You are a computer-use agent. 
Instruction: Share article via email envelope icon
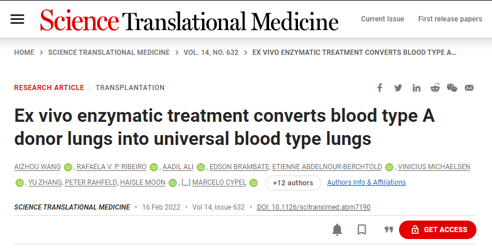(469, 88)
